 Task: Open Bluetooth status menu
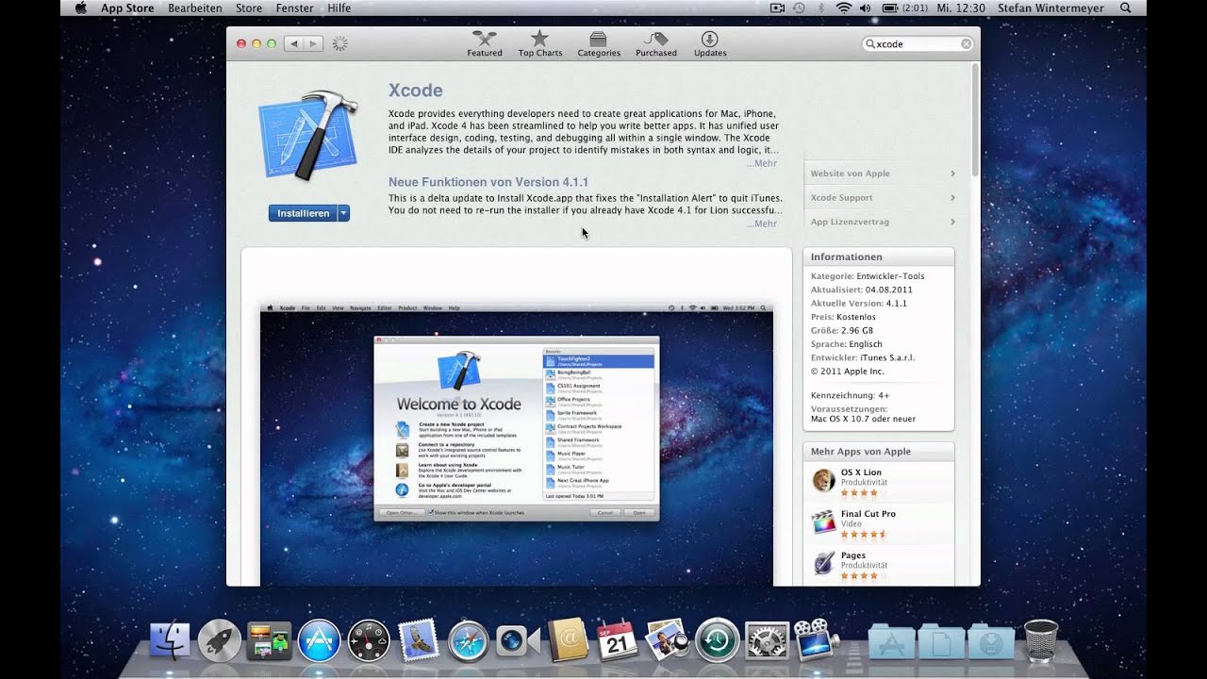[x=820, y=8]
